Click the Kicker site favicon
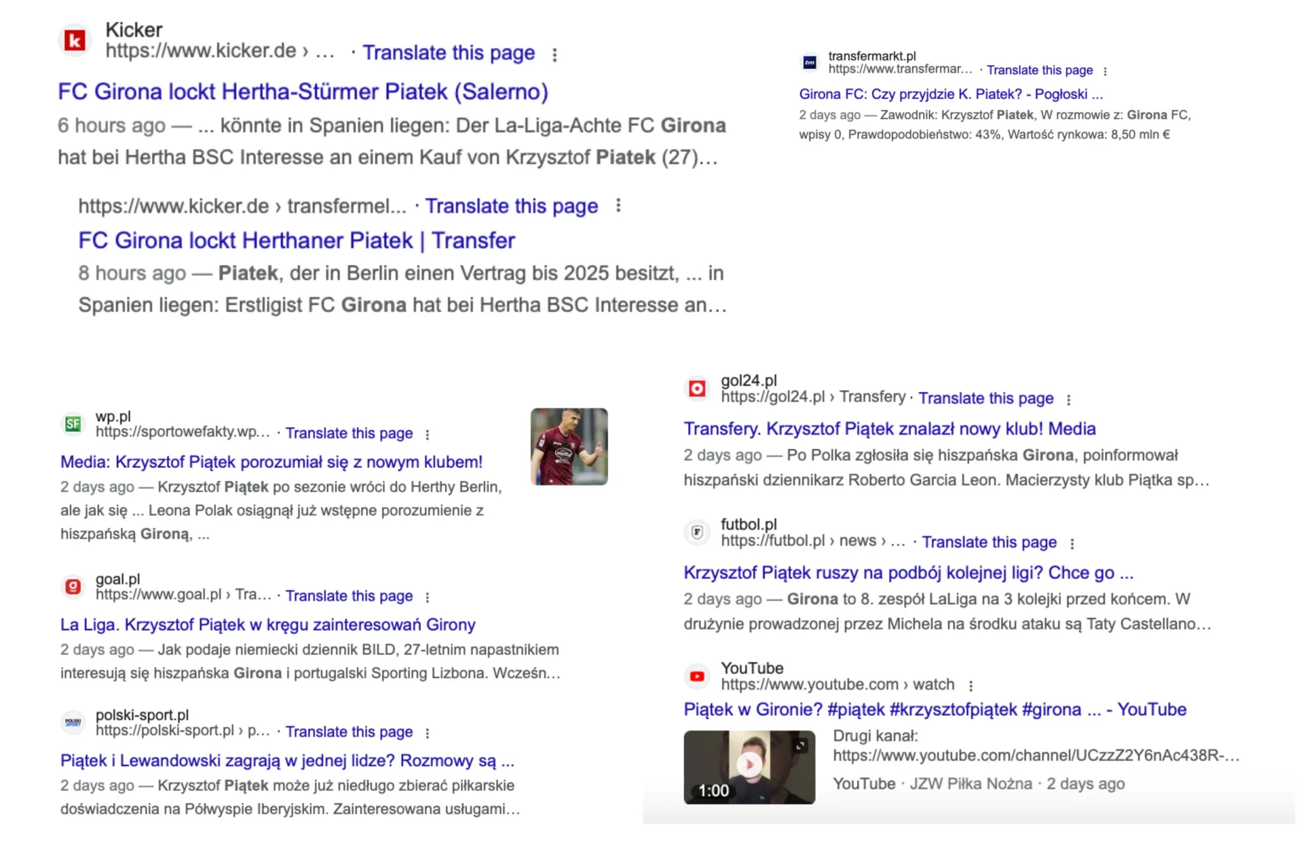This screenshot has height=868, width=1303. (75, 41)
